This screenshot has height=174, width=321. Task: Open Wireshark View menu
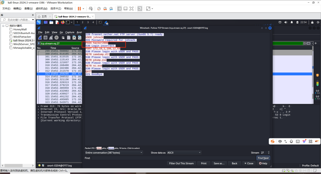pos(54,32)
